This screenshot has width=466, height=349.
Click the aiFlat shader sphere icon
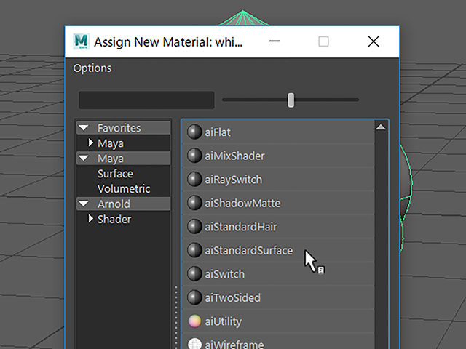(x=194, y=132)
